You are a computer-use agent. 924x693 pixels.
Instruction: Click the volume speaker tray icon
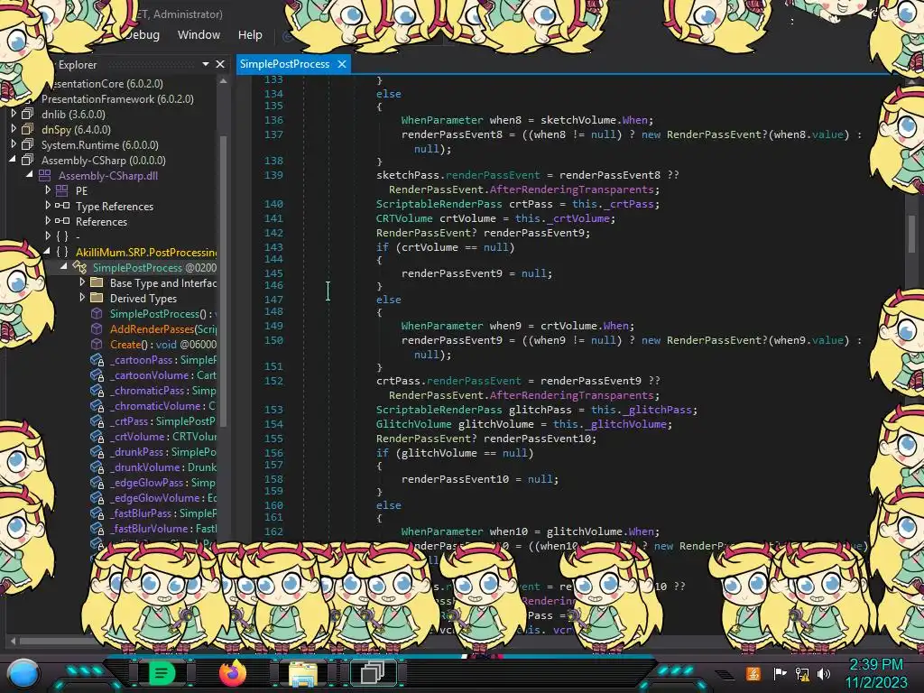point(824,673)
